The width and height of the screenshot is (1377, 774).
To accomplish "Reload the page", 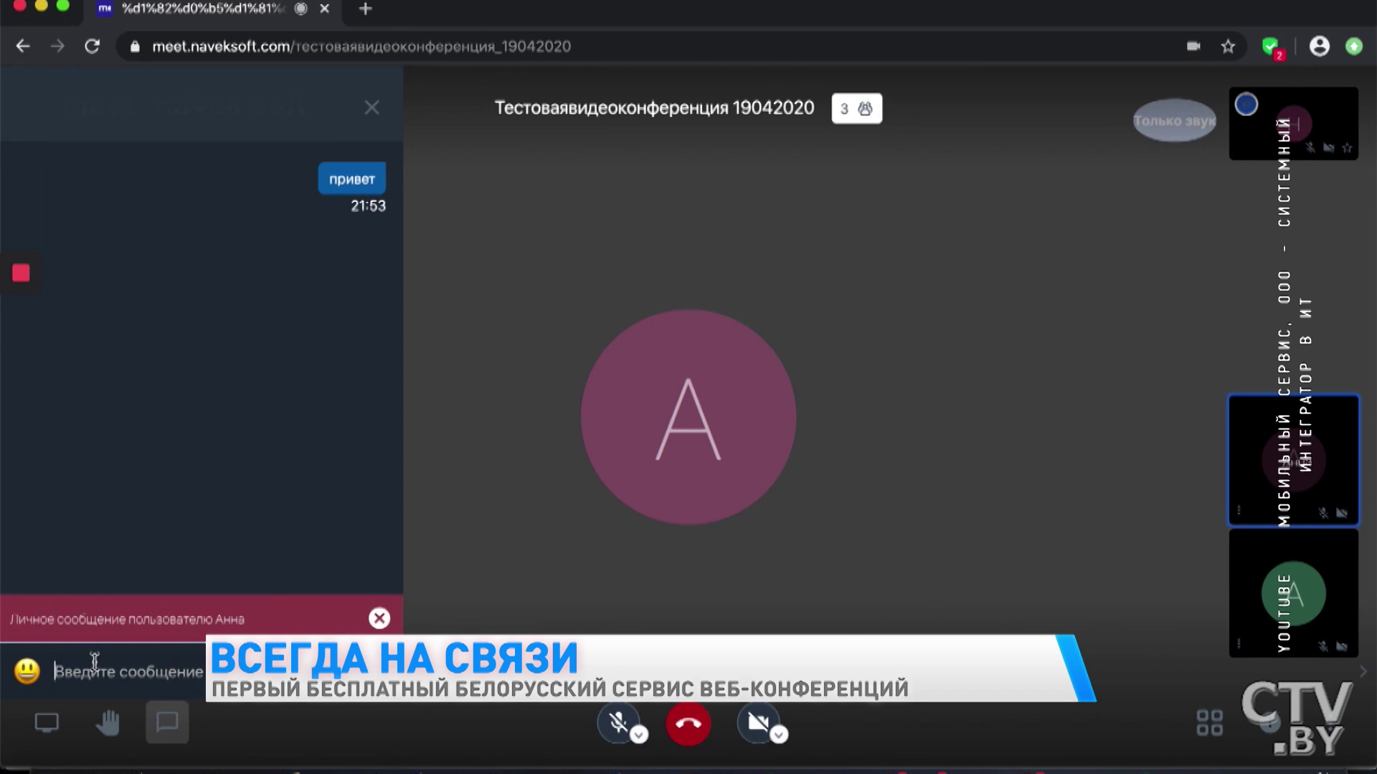I will click(x=92, y=47).
